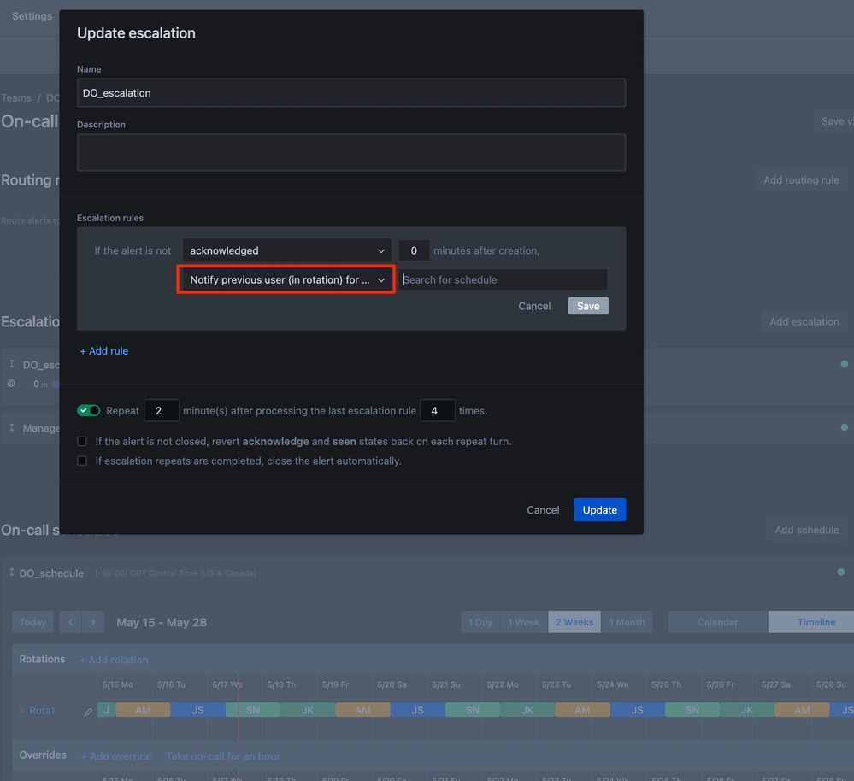The width and height of the screenshot is (854, 781).
Task: Click the repeat times field showing 4
Action: point(438,410)
